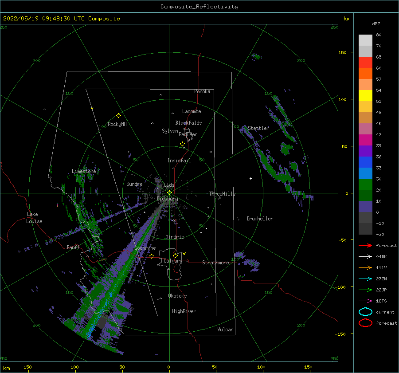Select the orange 111V arrow in the legend
Screen dimensions: 399x373
click(365, 267)
